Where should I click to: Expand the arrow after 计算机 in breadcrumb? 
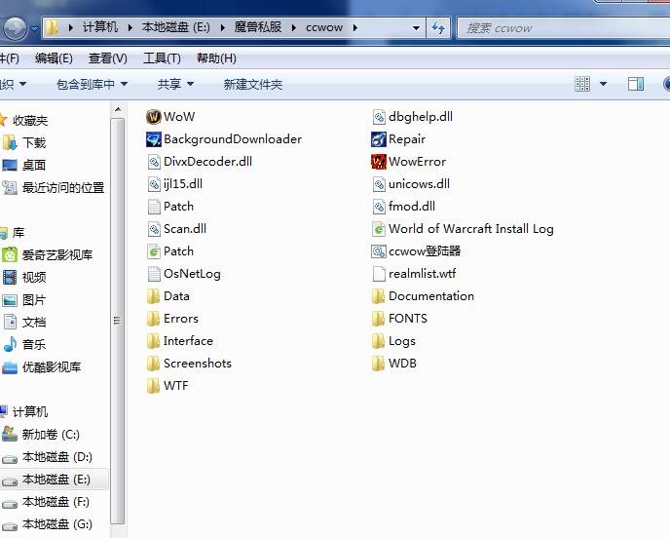click(130, 28)
